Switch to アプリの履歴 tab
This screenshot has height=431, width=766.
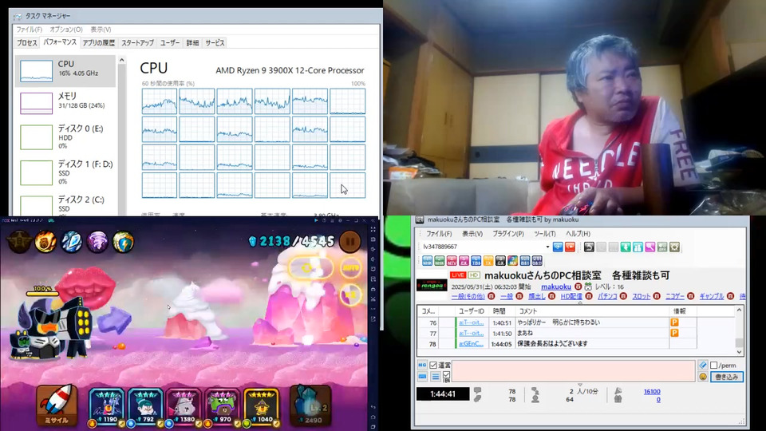(98, 43)
